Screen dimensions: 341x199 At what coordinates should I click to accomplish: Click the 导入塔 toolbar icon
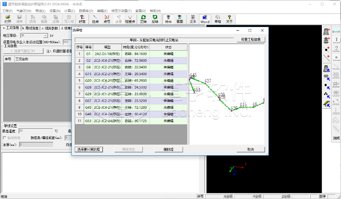(x=69, y=19)
